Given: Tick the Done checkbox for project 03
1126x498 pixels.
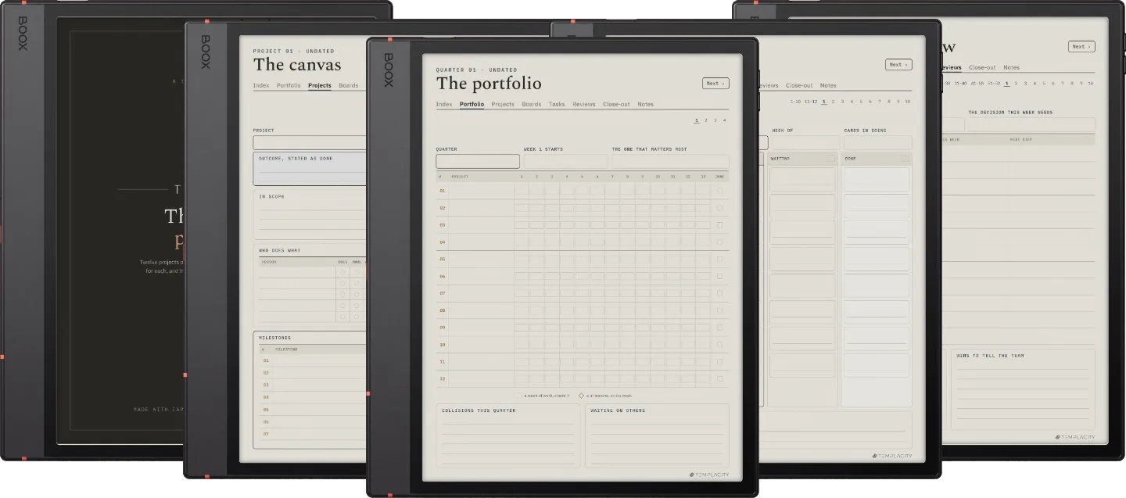Looking at the screenshot, I should click(x=720, y=224).
